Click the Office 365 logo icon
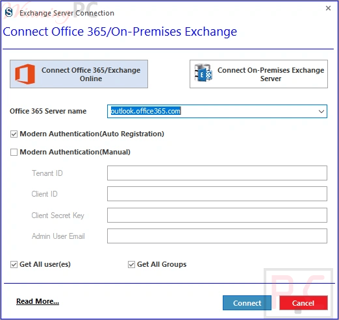 (25, 74)
